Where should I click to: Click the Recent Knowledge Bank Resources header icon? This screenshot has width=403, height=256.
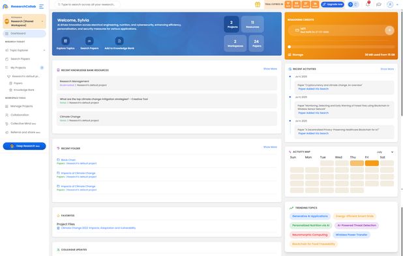[x=58, y=70]
